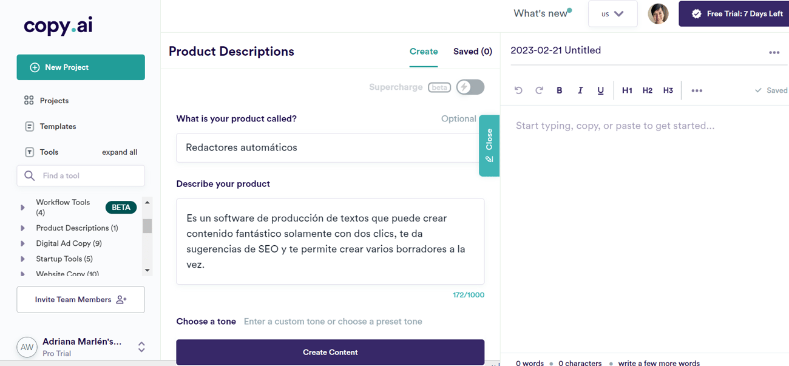Start a New Project
Image resolution: width=789 pixels, height=366 pixels.
pos(81,67)
